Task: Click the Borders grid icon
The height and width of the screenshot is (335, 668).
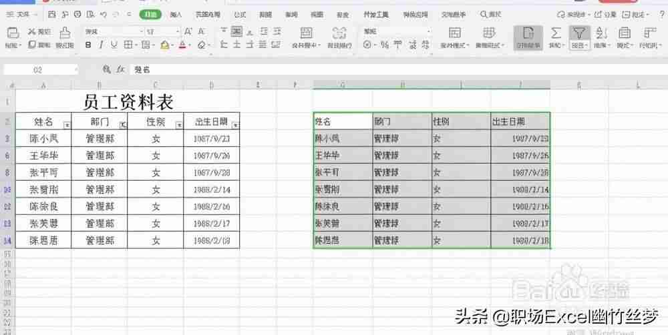Action: pos(128,45)
